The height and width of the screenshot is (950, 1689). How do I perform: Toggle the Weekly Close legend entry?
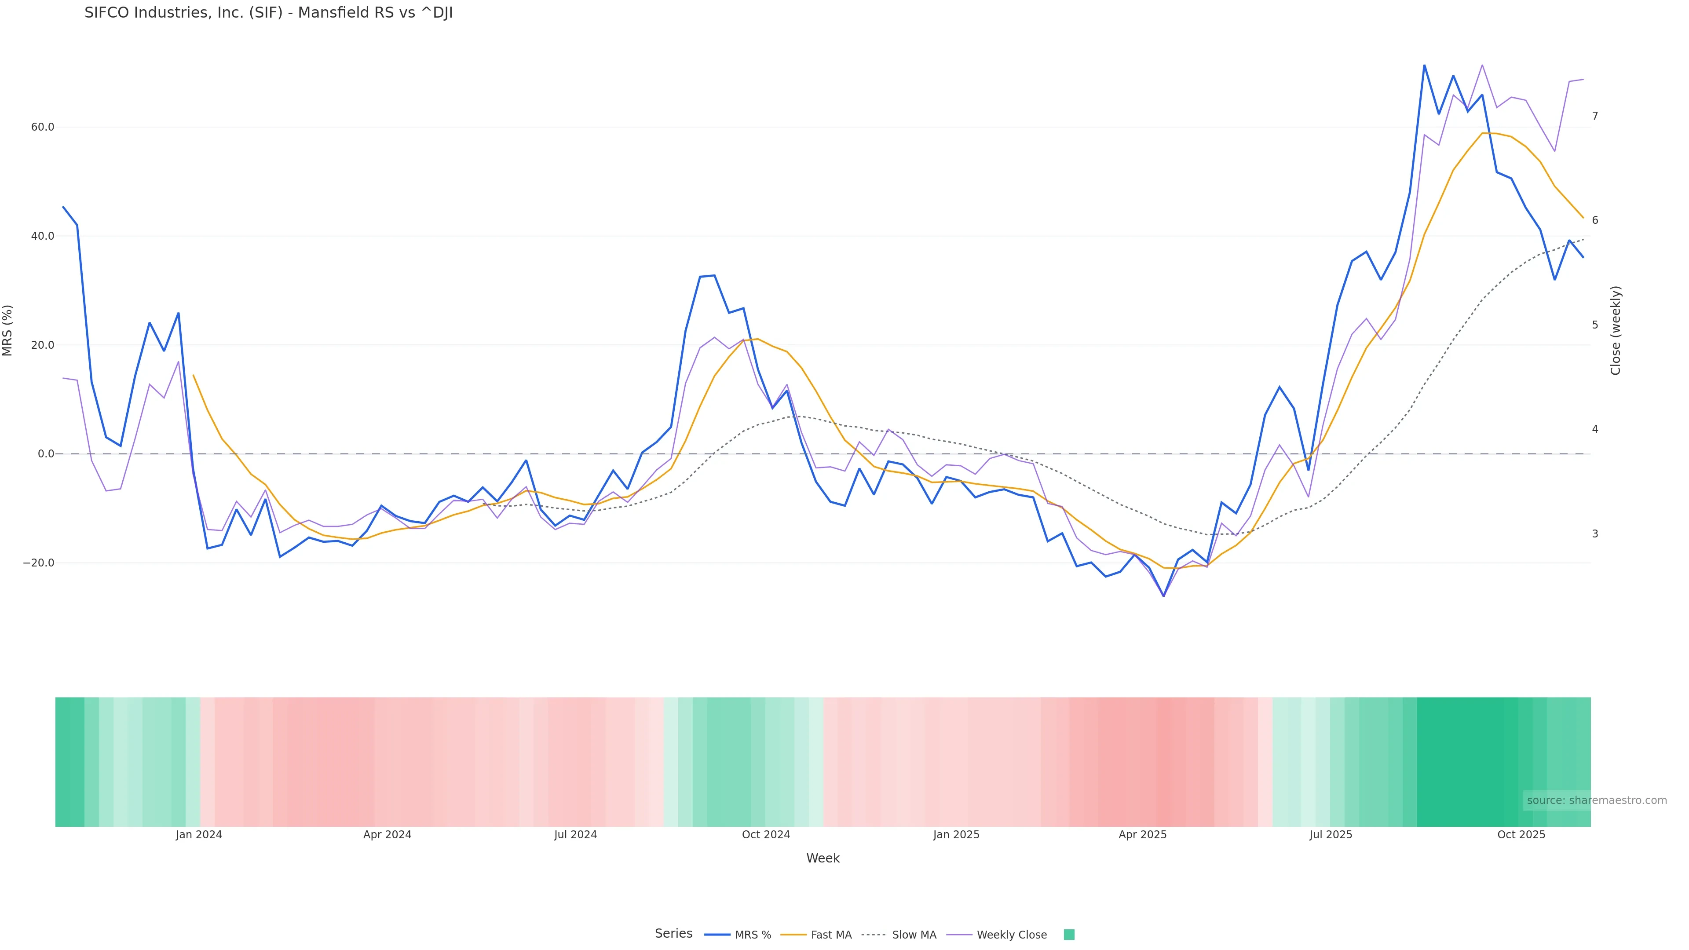1011,935
